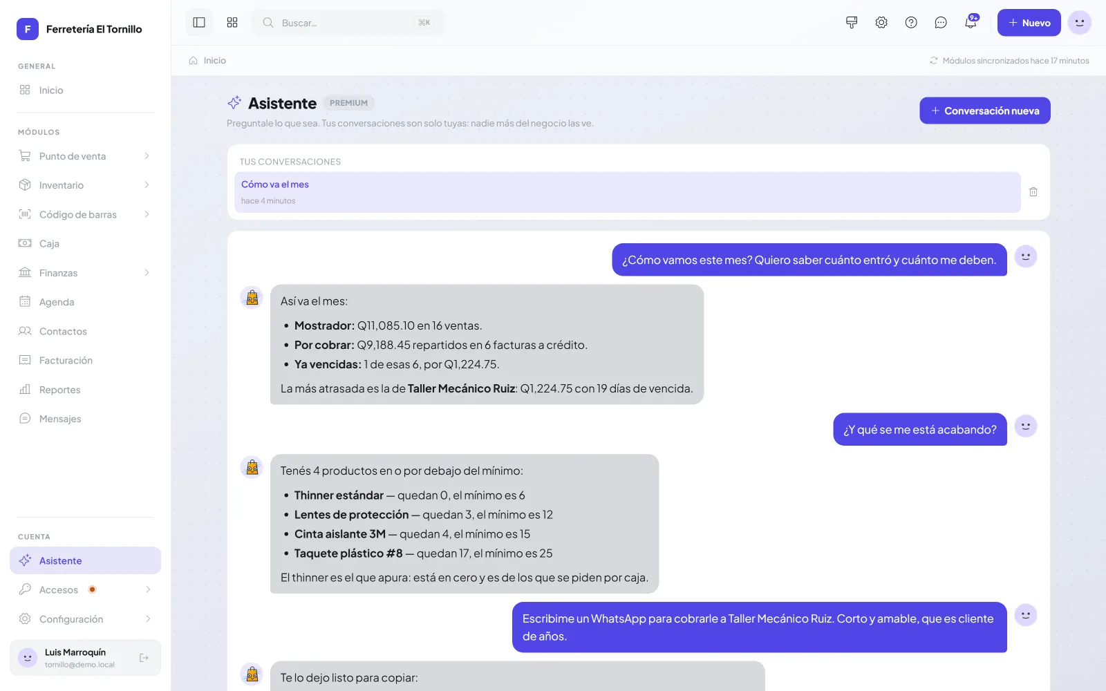The image size is (1106, 691).
Task: Click the '¿Cómo vamos este mes?' message bubble
Action: pyautogui.click(x=809, y=260)
